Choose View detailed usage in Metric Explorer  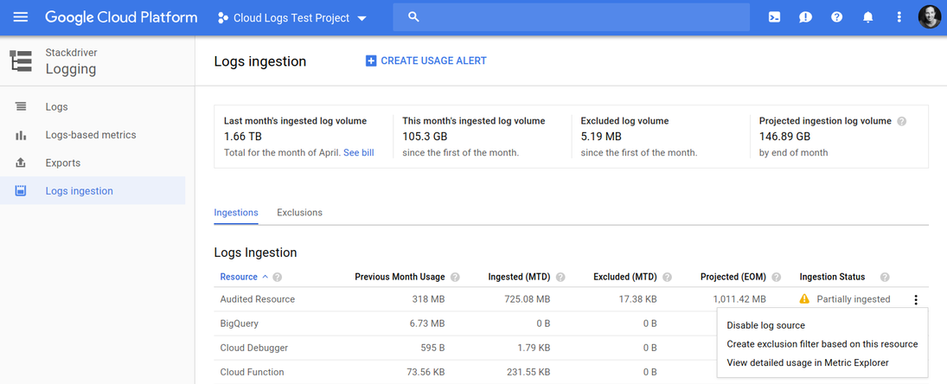808,363
